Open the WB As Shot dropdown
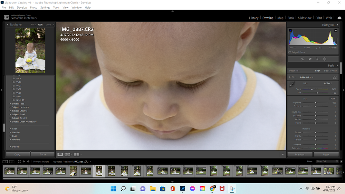 327,83
